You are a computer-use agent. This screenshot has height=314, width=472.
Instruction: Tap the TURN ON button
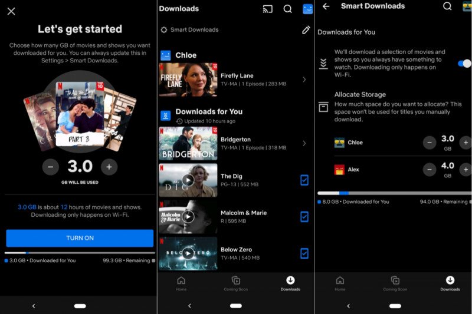[x=80, y=238]
